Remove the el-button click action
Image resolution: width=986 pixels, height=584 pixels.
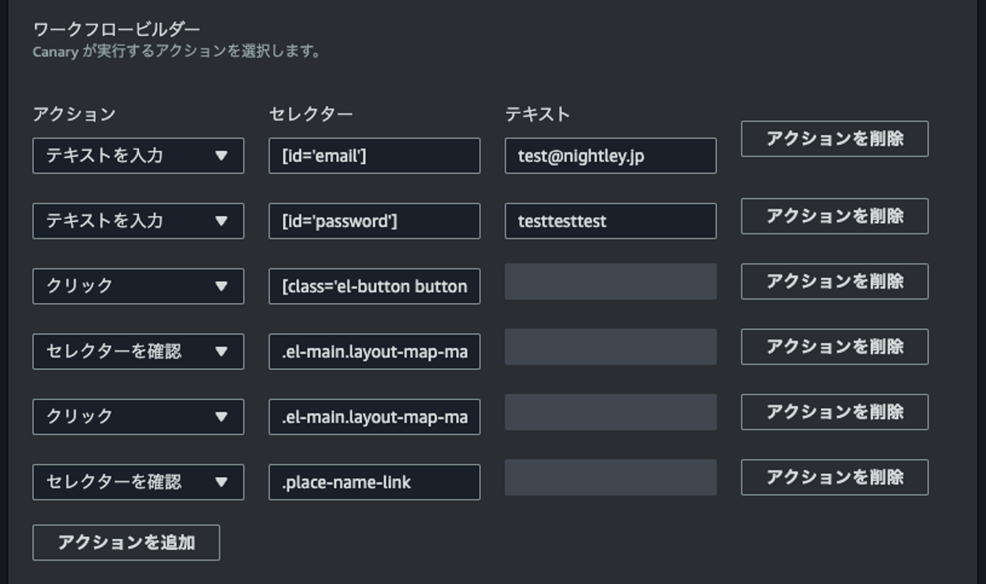(x=834, y=281)
